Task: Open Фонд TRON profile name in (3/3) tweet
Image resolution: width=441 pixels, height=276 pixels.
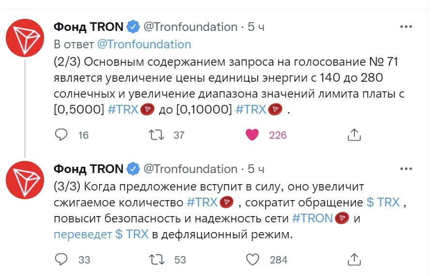Action: pos(89,169)
